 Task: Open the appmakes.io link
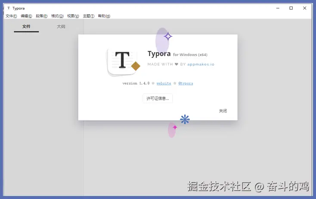(201, 64)
